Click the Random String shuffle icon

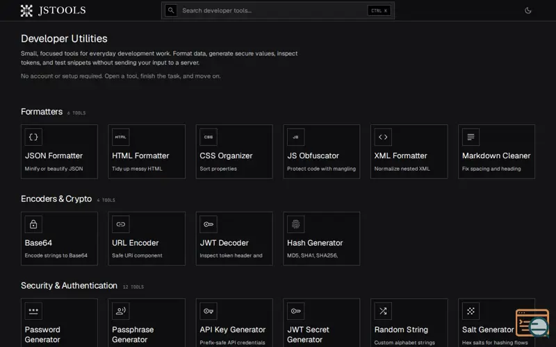(x=383, y=311)
